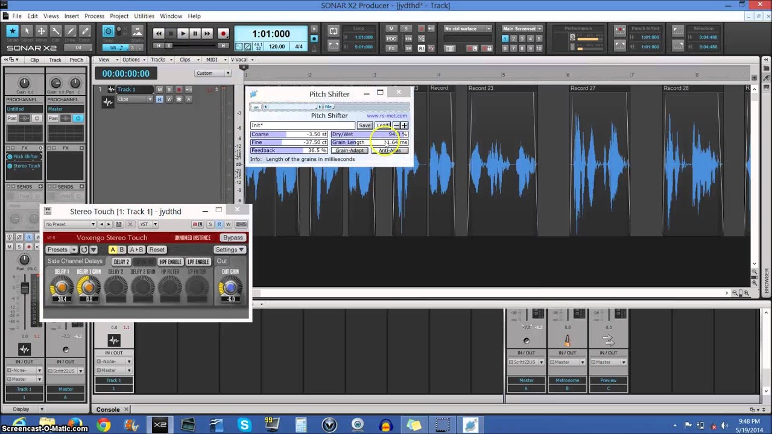
Task: Enable LPF in Stereo Touch
Action: [198, 262]
